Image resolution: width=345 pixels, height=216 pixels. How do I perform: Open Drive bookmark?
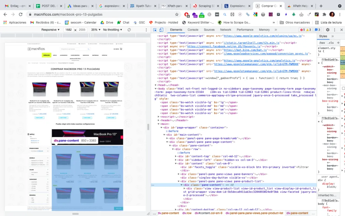tap(107, 23)
